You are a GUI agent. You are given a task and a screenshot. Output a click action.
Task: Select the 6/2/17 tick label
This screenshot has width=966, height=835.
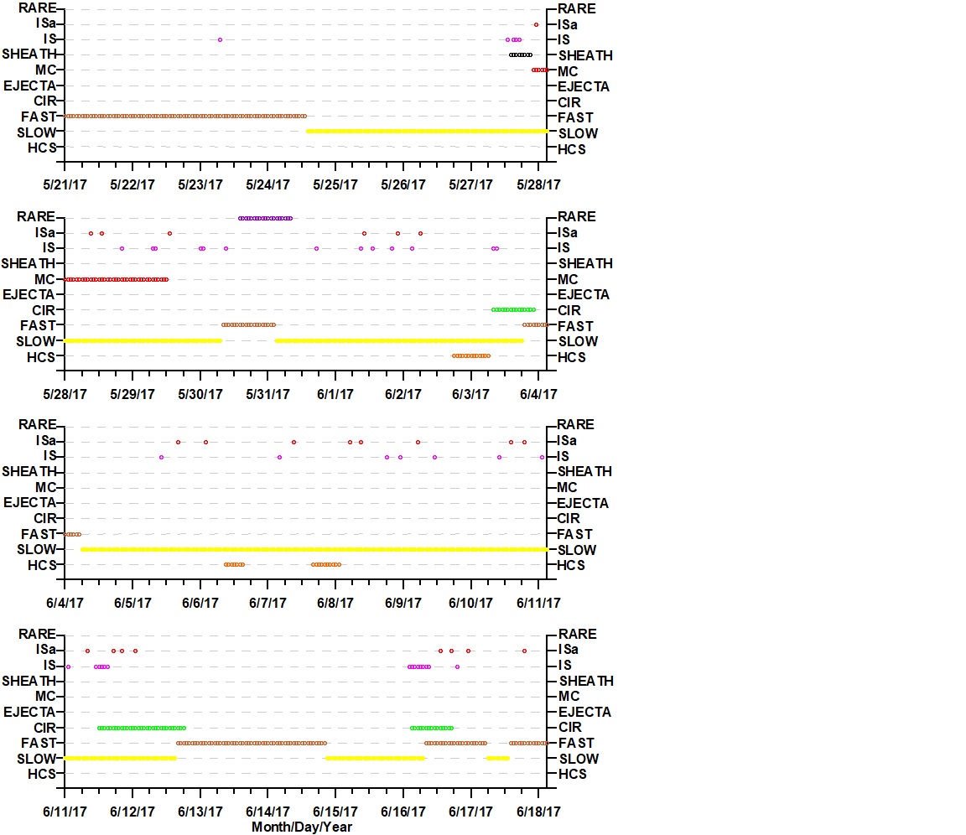pos(402,394)
